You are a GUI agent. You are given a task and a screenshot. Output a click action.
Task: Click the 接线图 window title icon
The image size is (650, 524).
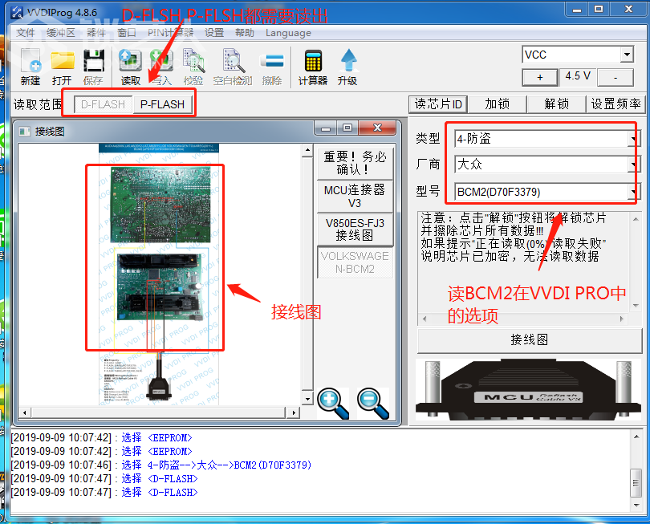coord(25,132)
